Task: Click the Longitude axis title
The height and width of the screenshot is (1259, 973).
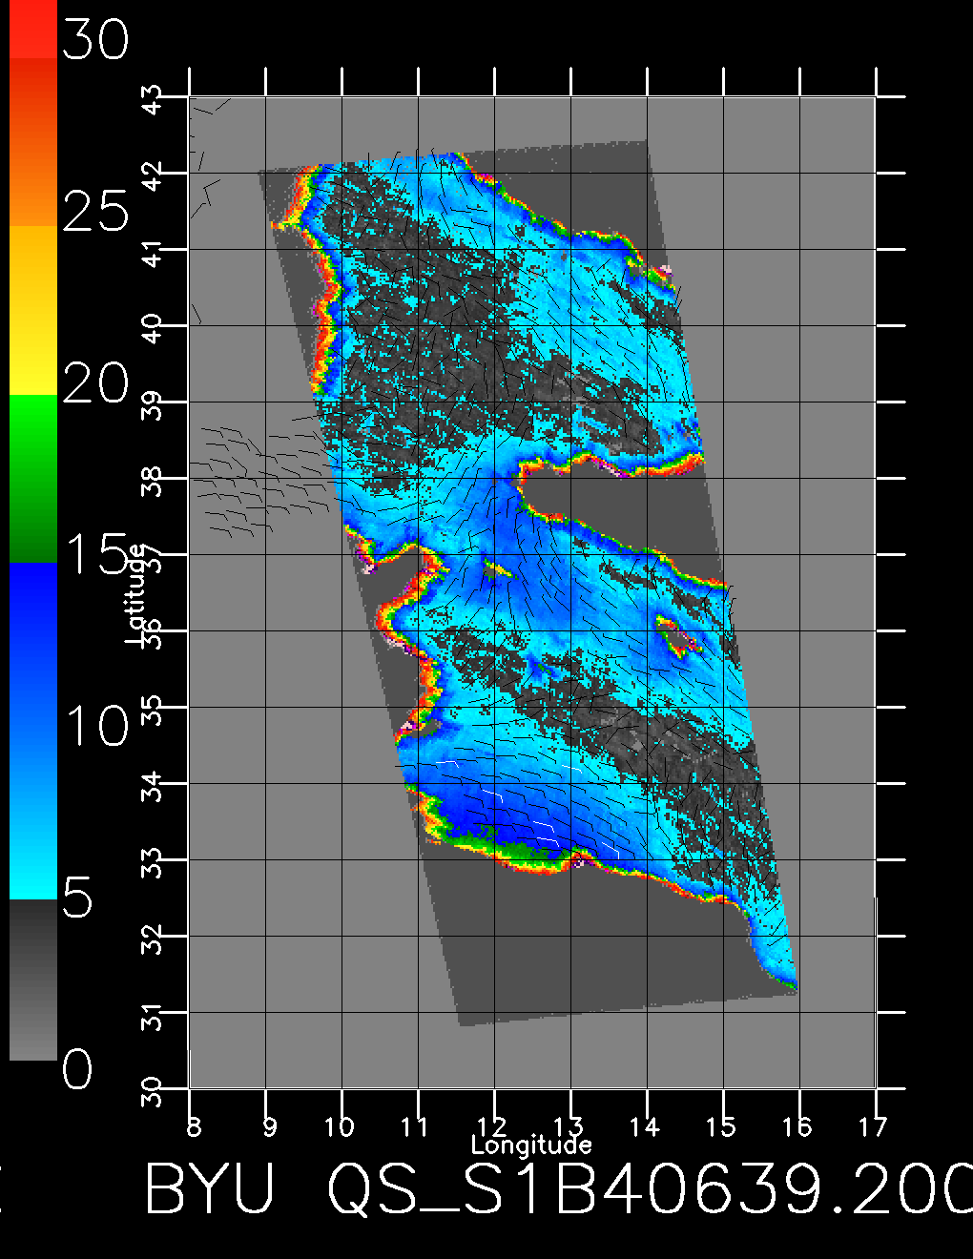Action: point(531,1144)
